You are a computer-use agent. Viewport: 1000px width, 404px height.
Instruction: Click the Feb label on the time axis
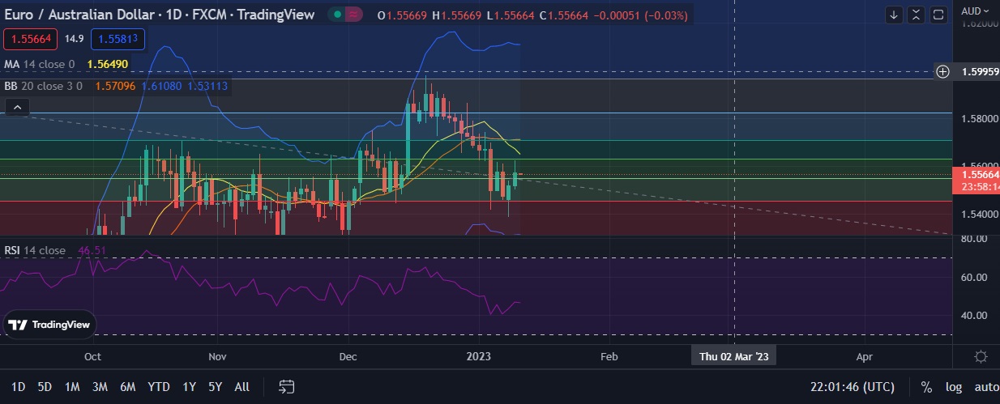(609, 356)
